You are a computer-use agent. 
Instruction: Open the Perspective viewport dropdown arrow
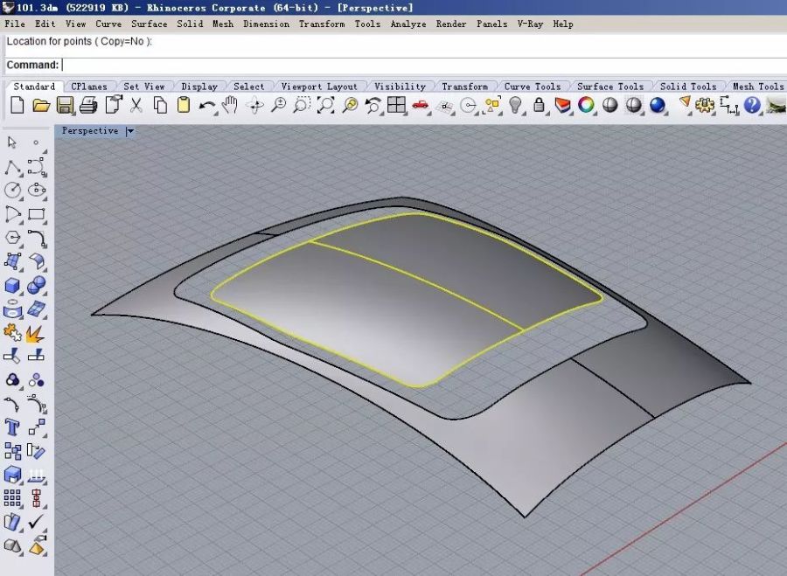130,131
